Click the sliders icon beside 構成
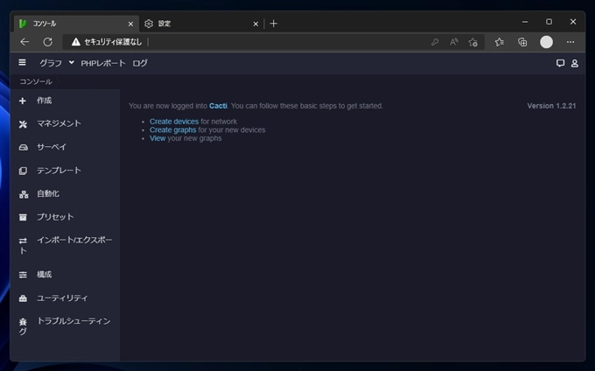The width and height of the screenshot is (595, 371). [x=23, y=275]
